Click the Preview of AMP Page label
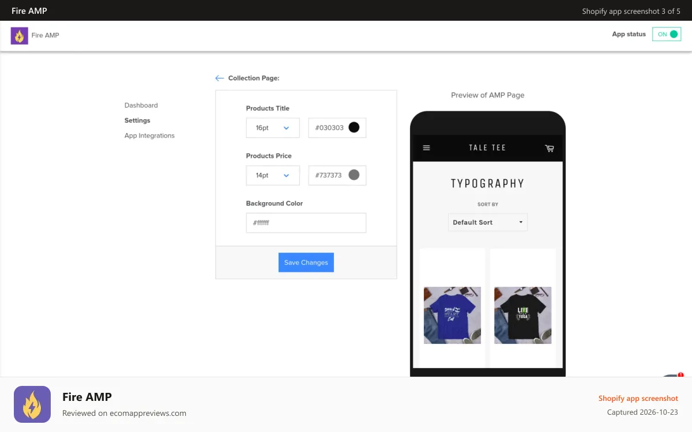Screen dimensions: 692x432 click(x=488, y=95)
